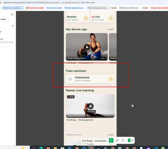The height and width of the screenshot is (149, 168).
Task: Click Se alle beside Tidligere sessioner
Action: coord(110,135)
